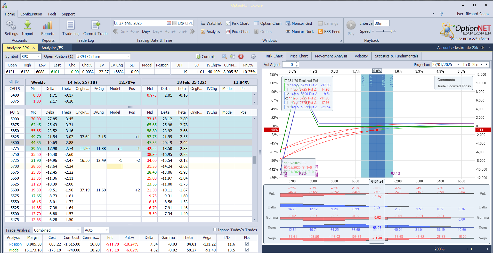Screen dimensions: 493x253
Task: Click the Play playback button
Action: click(351, 25)
